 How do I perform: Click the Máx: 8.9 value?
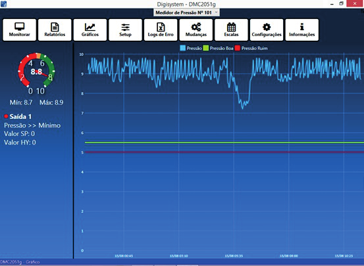(51, 102)
